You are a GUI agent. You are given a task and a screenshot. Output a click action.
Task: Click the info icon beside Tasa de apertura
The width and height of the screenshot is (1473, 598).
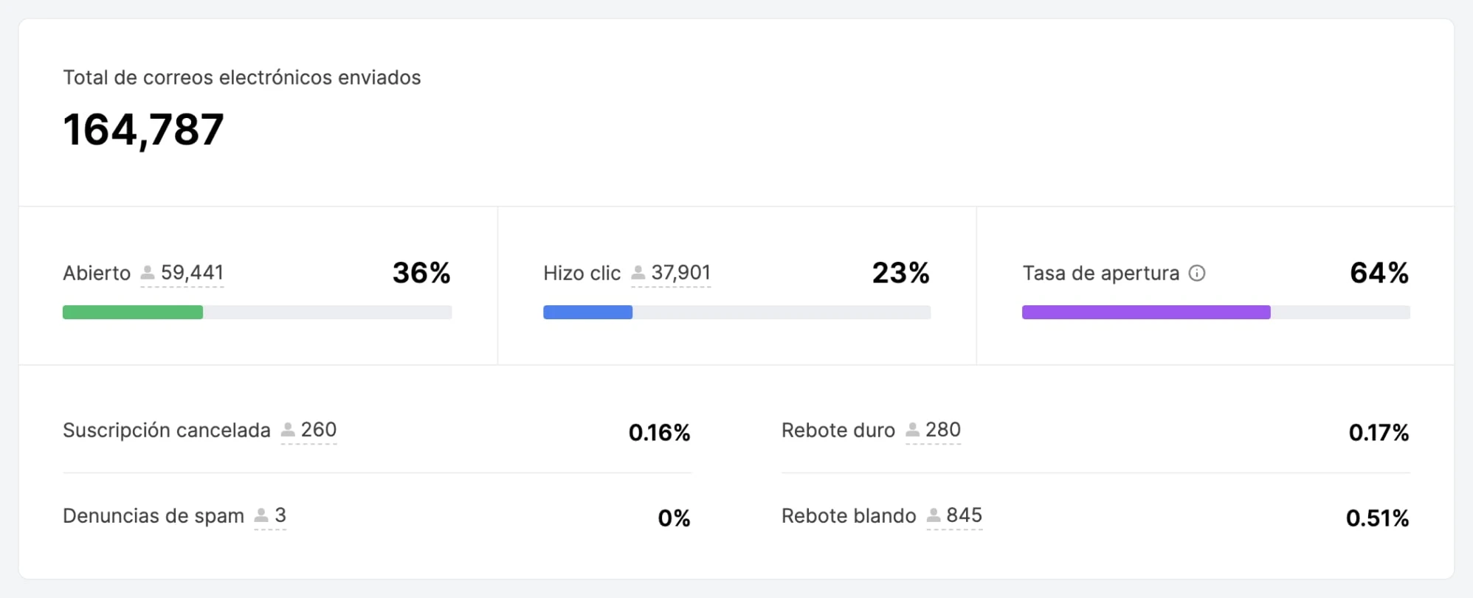pyautogui.click(x=1197, y=274)
